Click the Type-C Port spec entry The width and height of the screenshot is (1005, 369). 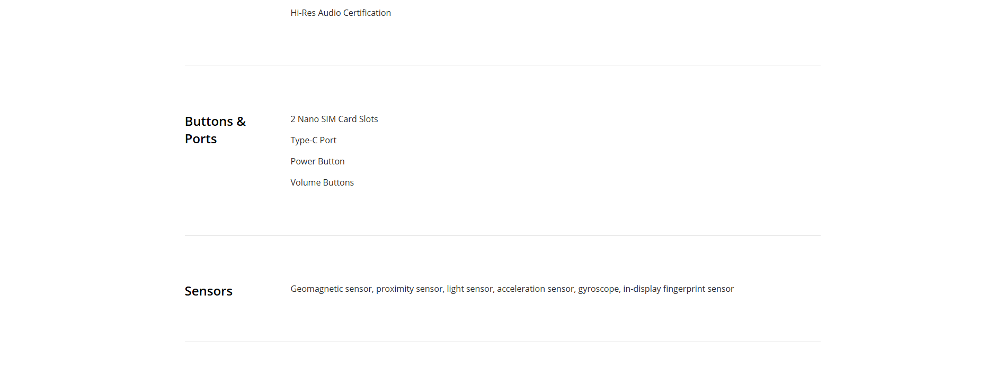pos(313,140)
